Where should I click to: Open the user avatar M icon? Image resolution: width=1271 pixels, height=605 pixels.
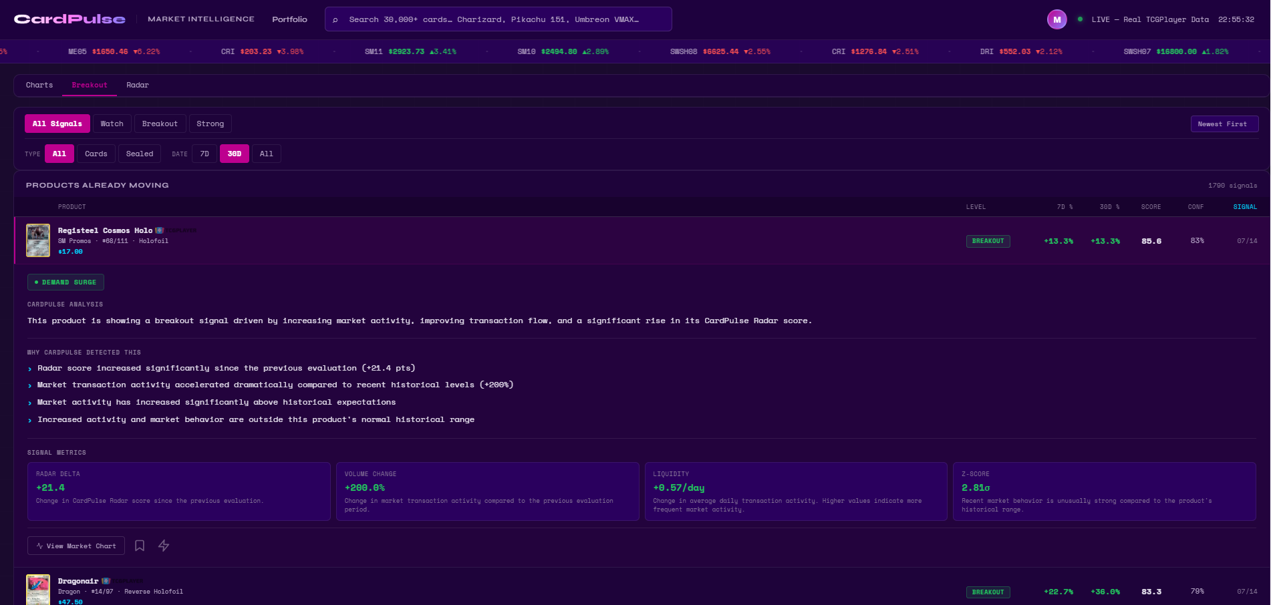[1056, 19]
